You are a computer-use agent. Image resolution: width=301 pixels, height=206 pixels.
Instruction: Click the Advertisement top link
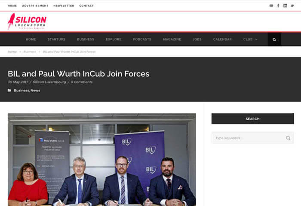[x=35, y=6]
